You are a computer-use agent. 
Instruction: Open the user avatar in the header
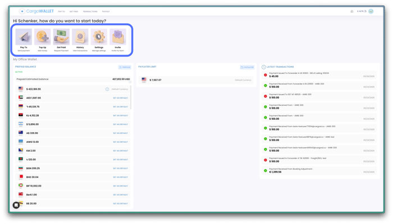[371, 11]
